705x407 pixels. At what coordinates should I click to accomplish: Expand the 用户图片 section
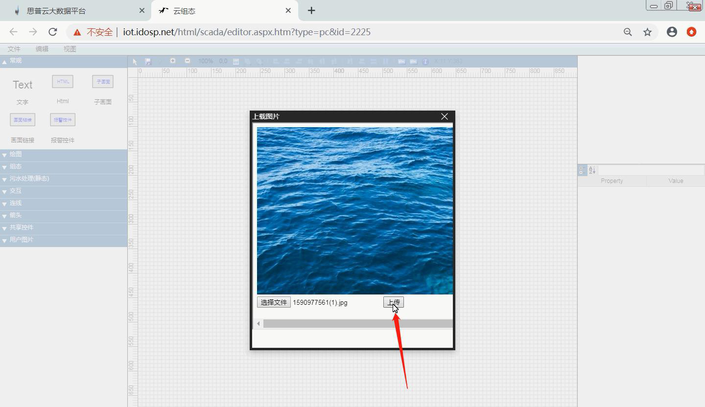22,240
